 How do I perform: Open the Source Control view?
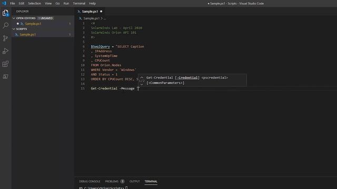click(6, 38)
